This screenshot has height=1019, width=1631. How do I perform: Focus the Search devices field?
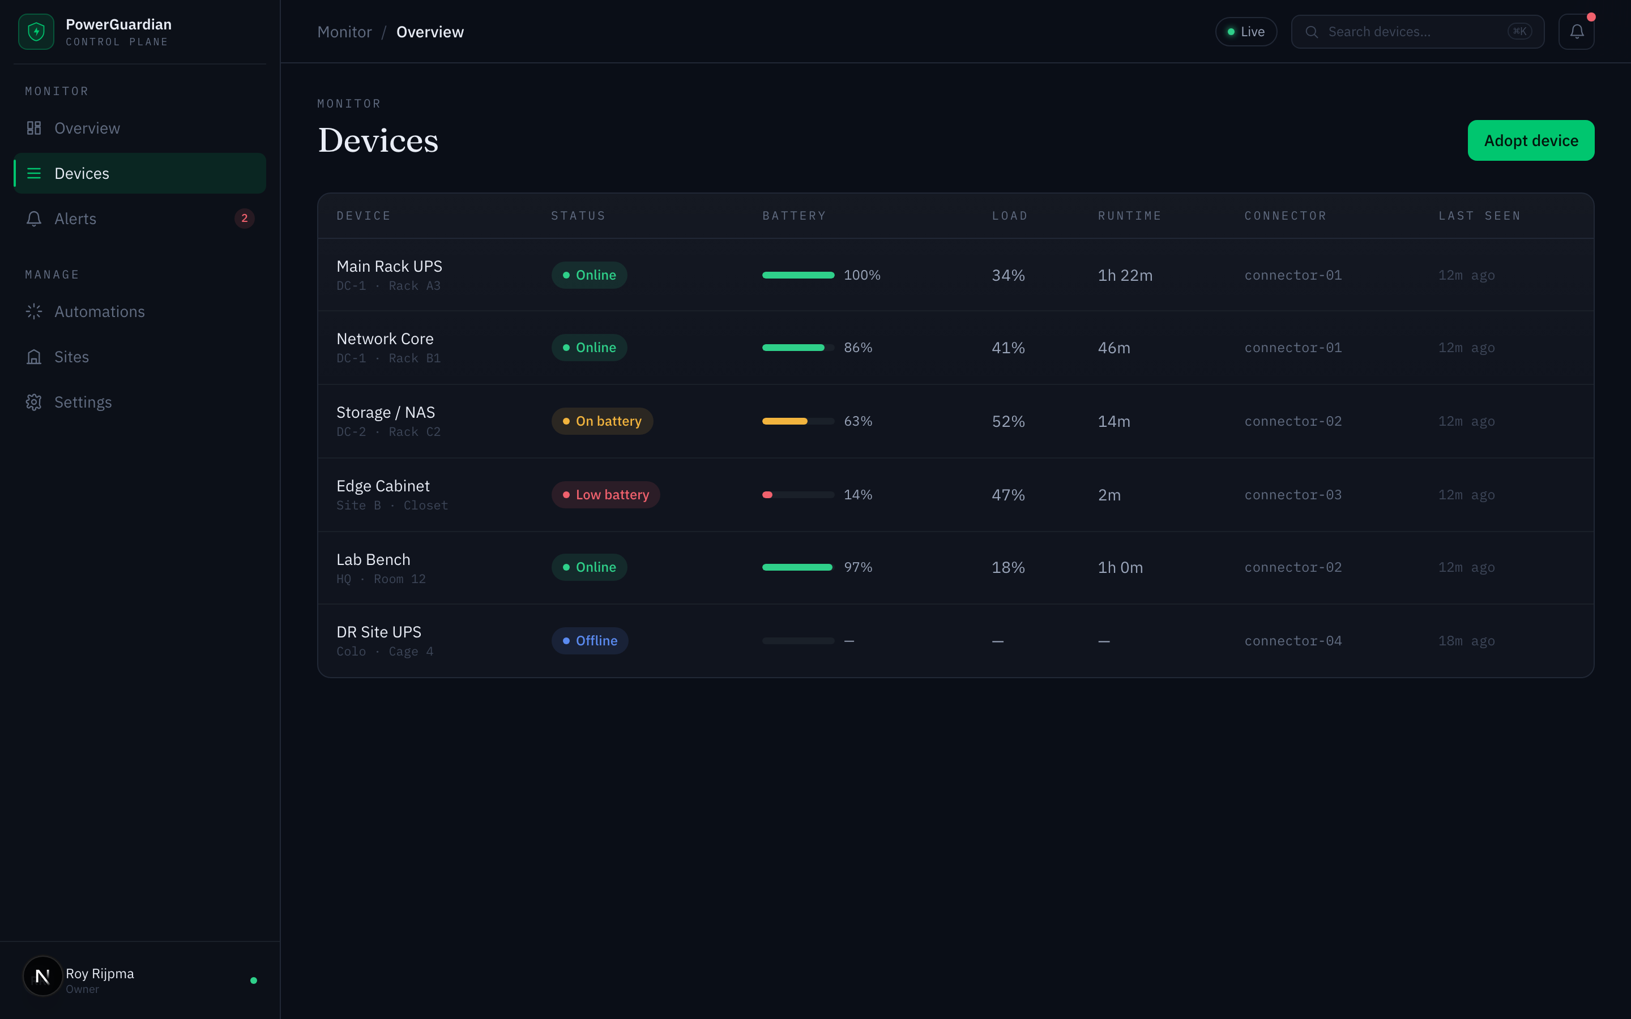(x=1417, y=32)
